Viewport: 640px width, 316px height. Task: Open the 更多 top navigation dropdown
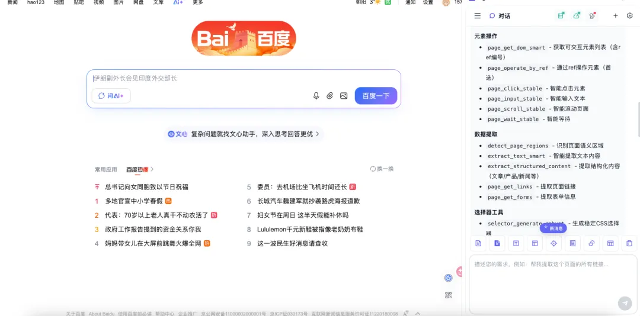[197, 2]
